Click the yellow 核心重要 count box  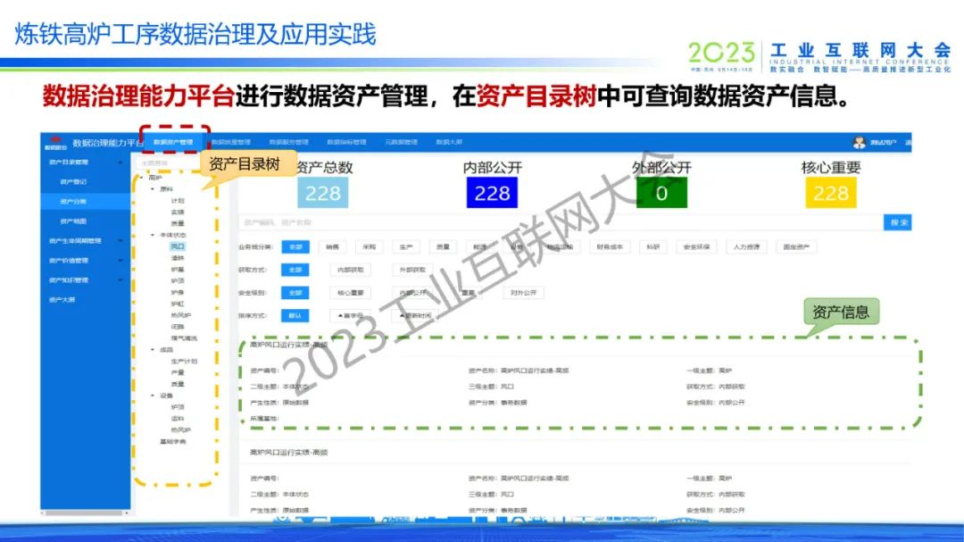(x=830, y=194)
